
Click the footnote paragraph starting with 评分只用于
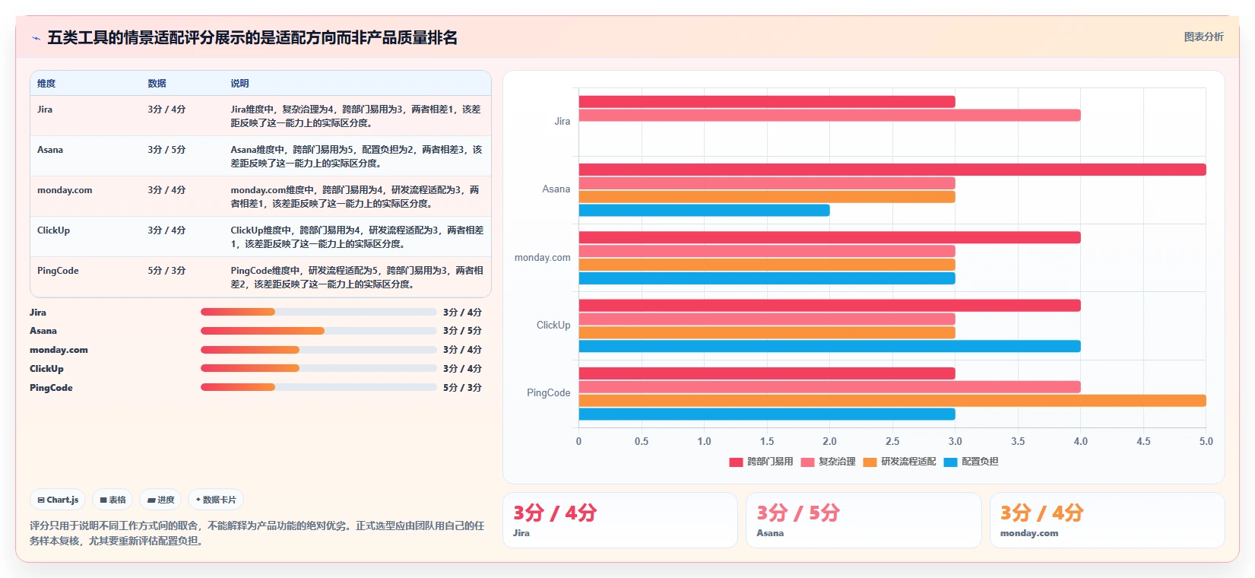(257, 533)
